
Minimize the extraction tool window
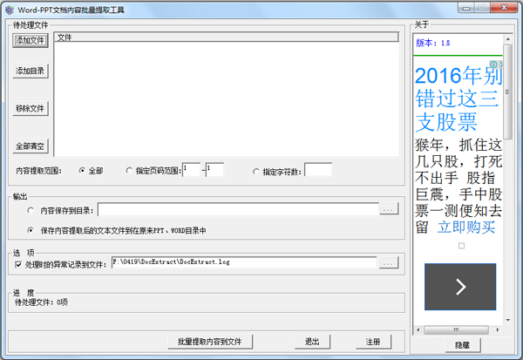tap(466, 8)
